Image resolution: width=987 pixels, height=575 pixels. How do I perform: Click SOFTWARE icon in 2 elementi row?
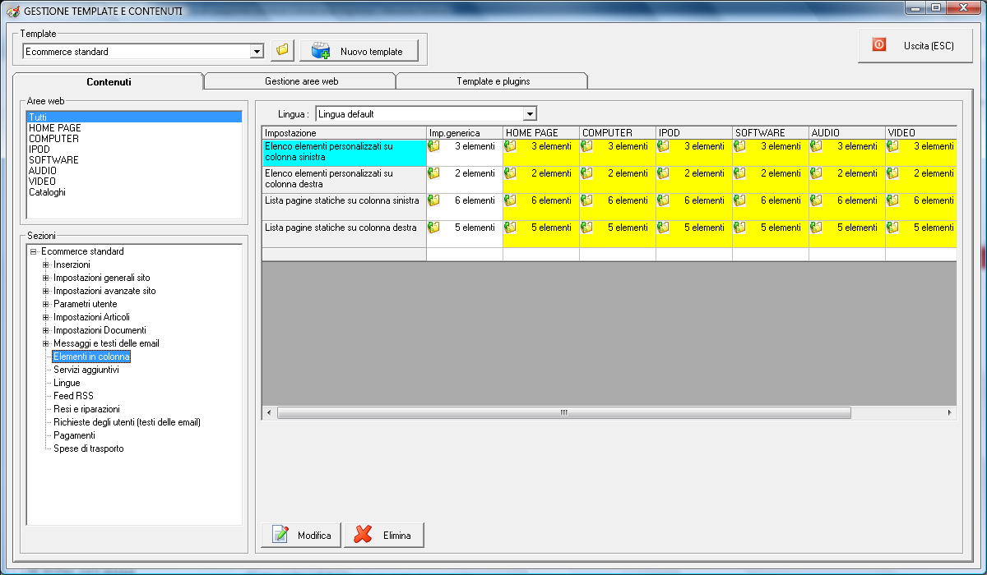tap(739, 173)
